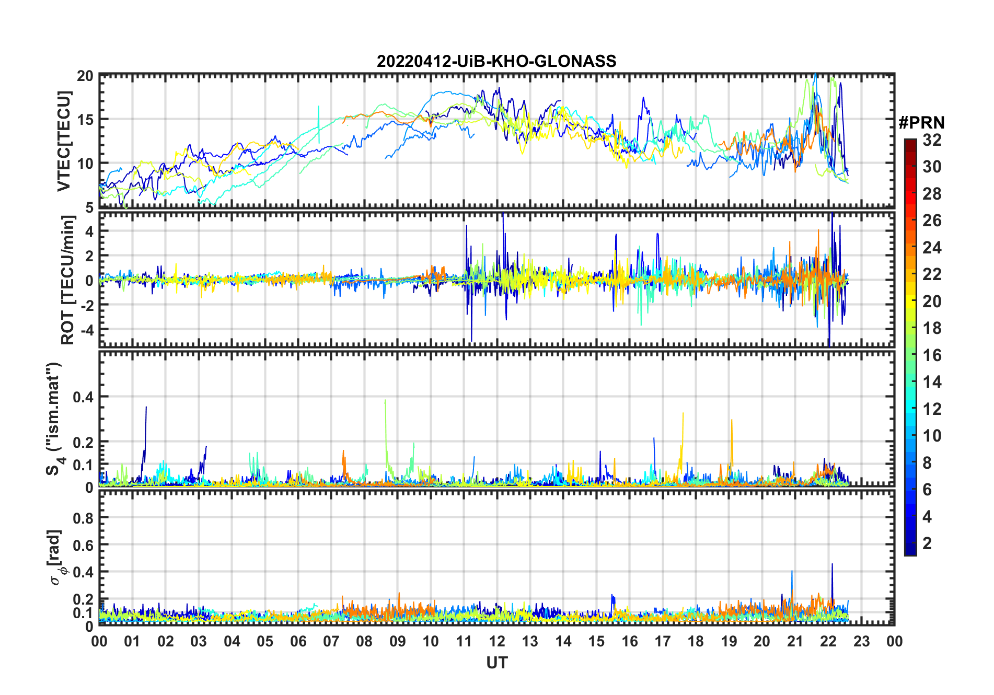Click the S4 ("ism.mat") y-axis label
This screenshot has width=994, height=695.
54,419
